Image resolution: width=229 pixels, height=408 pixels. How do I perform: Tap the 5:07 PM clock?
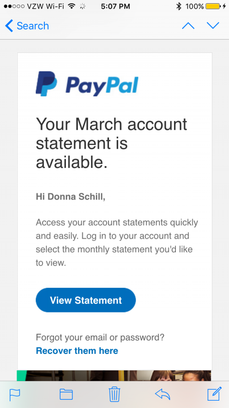coord(115,6)
